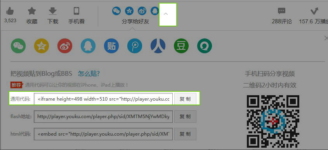This screenshot has width=328, height=150.
Task: Share to WeChat using large green icon
Action: click(x=18, y=46)
